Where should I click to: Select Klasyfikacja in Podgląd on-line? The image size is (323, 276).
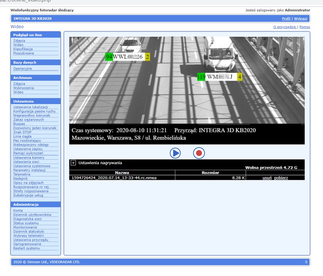coord(23,49)
